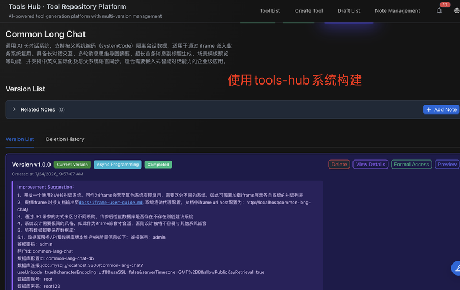Image resolution: width=460 pixels, height=290 pixels.
Task: Switch to Deletion History tab
Action: pyautogui.click(x=65, y=139)
